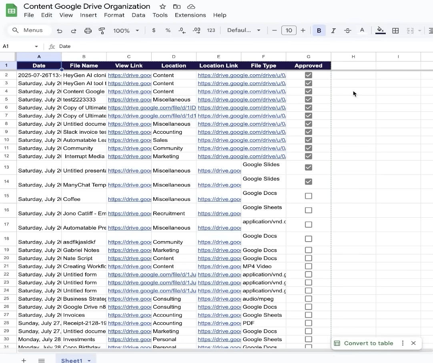
Task: Open the Format menu
Action: 114,15
